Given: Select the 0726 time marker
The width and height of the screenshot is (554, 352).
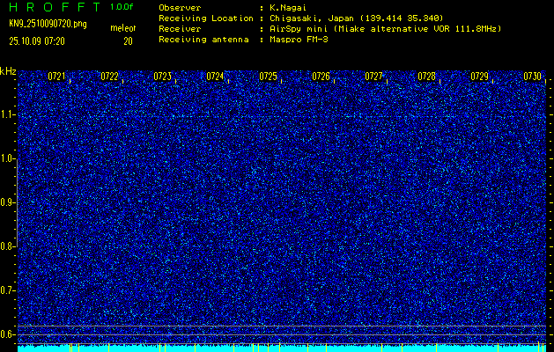Looking at the screenshot, I should click(321, 77).
